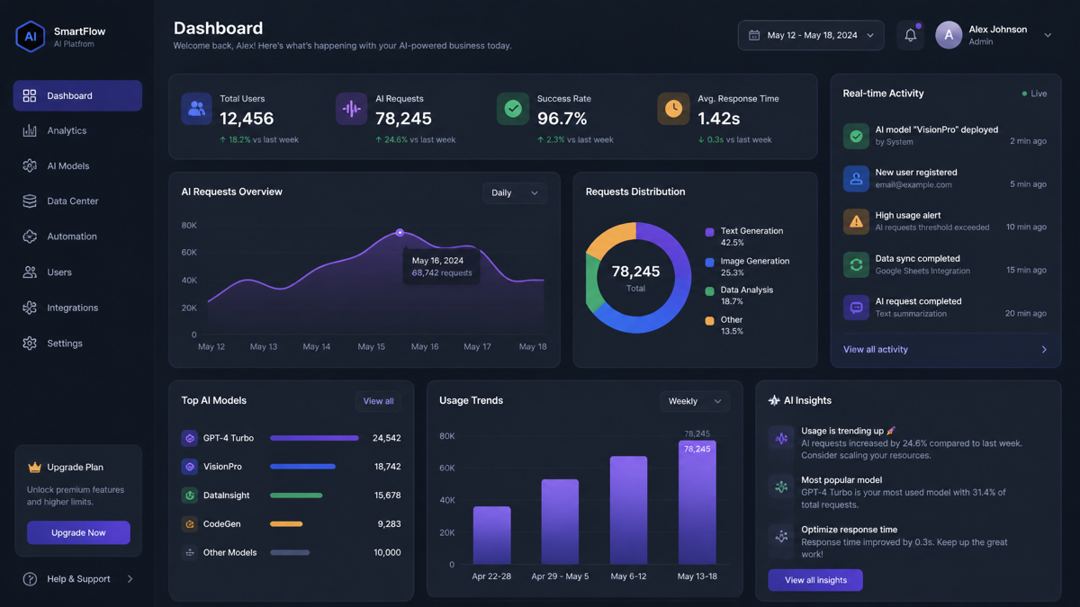Expand the Help & Support chevron
1080x607 pixels.
(x=130, y=579)
